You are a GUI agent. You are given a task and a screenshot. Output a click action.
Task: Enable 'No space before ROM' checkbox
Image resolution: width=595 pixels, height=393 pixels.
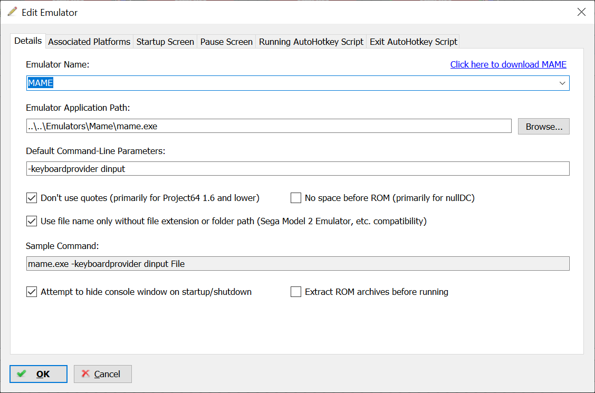pyautogui.click(x=295, y=198)
